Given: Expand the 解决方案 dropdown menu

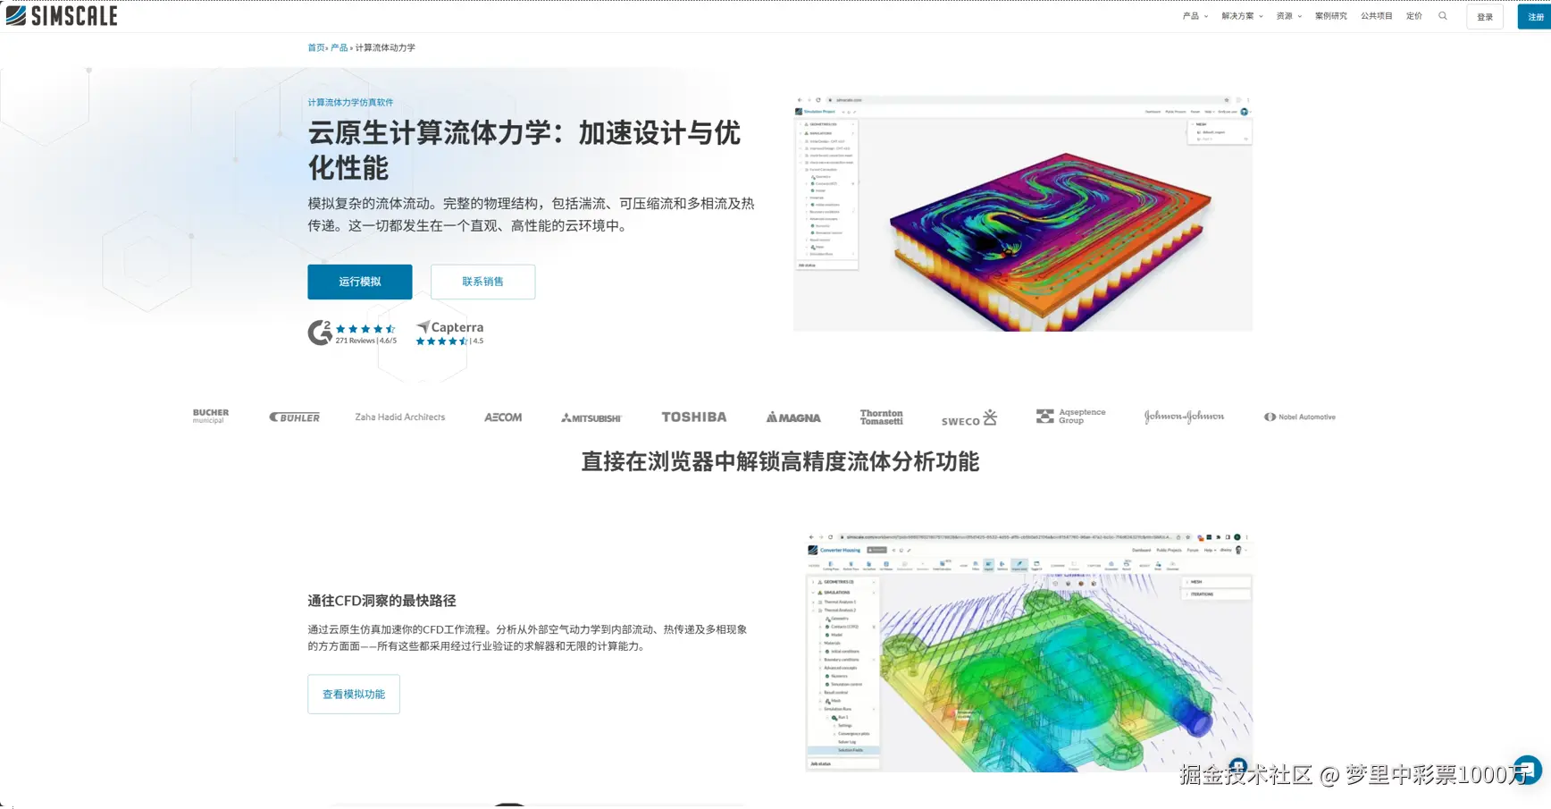Looking at the screenshot, I should click(1241, 16).
